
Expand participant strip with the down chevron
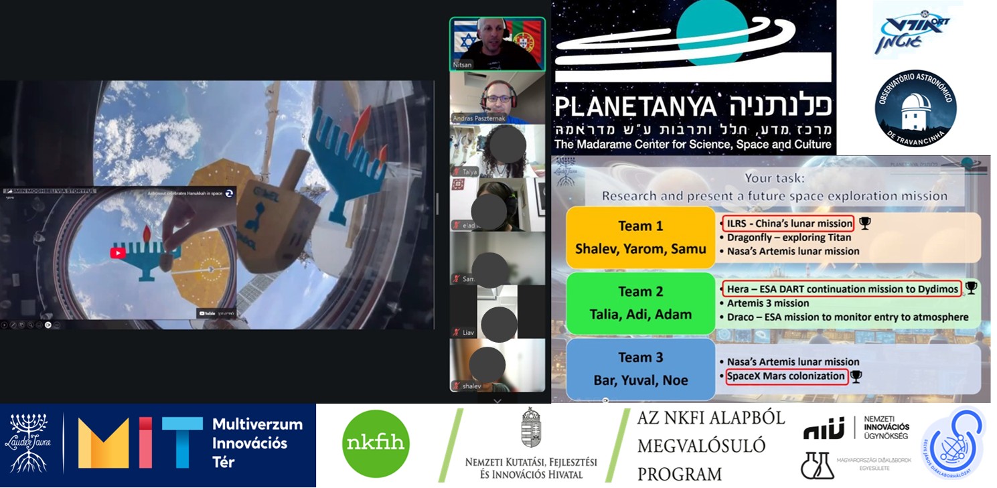(497, 400)
